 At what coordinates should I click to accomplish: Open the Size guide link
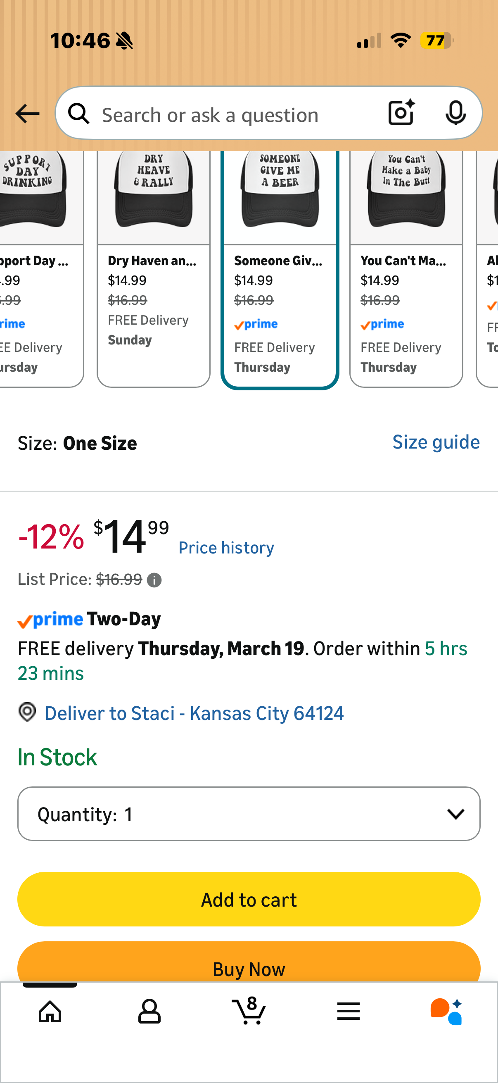pos(436,442)
